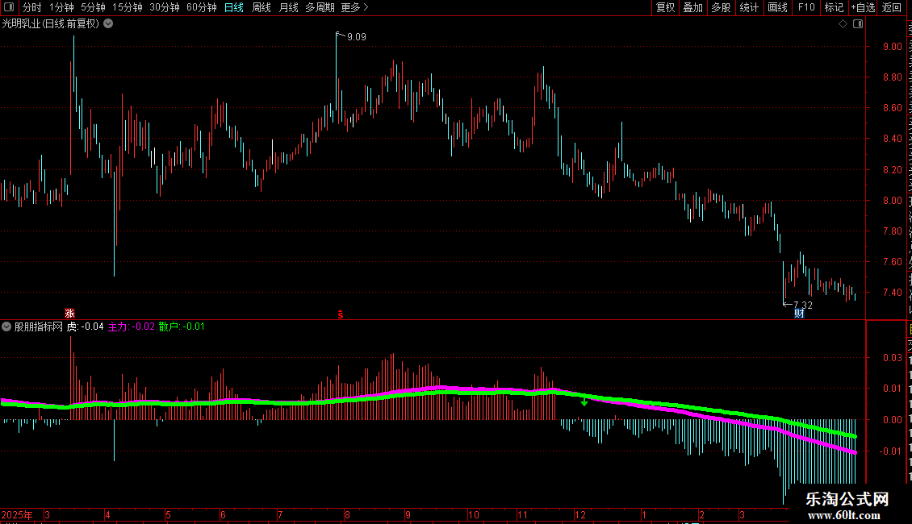Image resolution: width=912 pixels, height=524 pixels.
Task: Click the 9.00 price axis label
Action: pos(892,47)
